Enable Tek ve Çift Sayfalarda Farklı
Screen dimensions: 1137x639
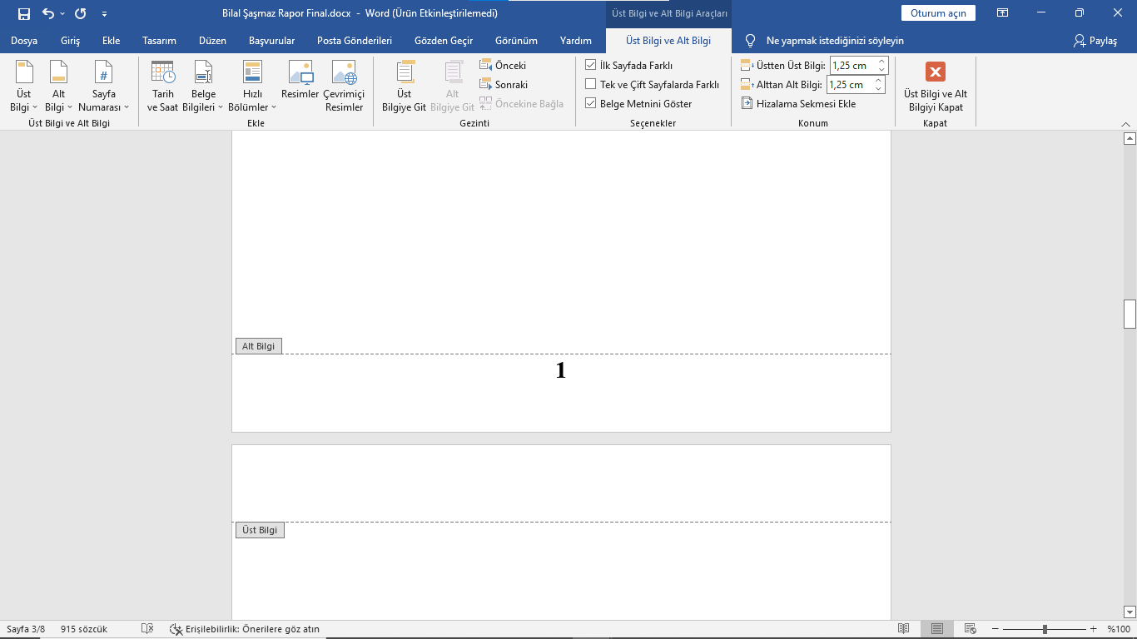coord(591,84)
